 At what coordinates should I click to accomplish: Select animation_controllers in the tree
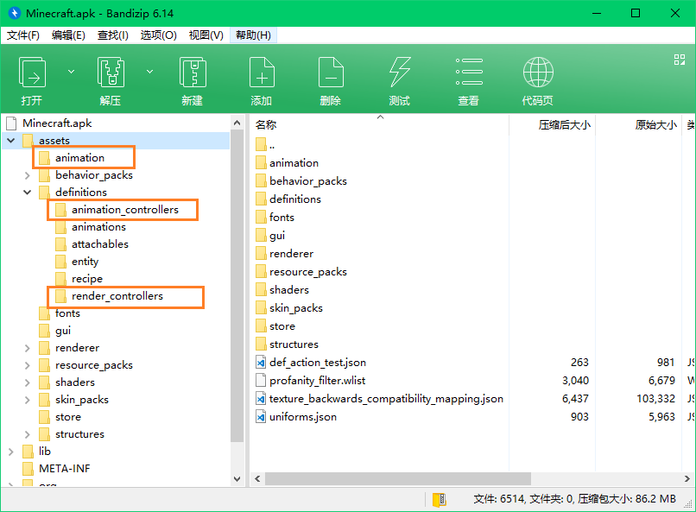pyautogui.click(x=125, y=210)
